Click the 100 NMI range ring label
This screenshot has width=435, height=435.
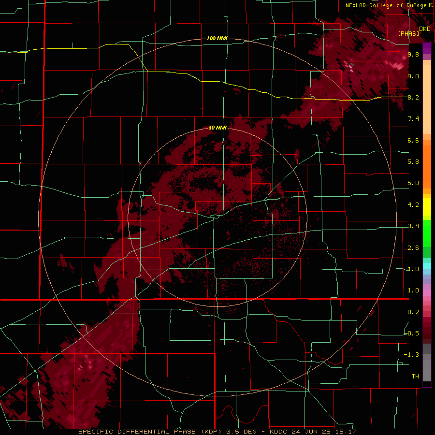[217, 38]
